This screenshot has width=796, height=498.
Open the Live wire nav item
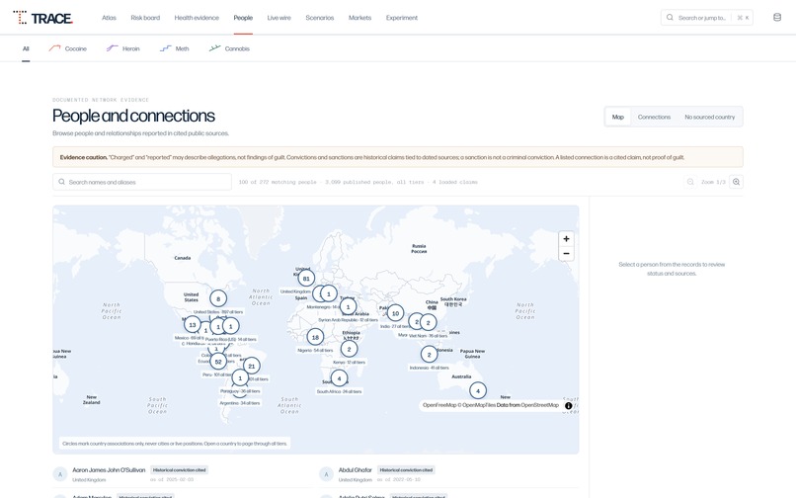pyautogui.click(x=279, y=18)
